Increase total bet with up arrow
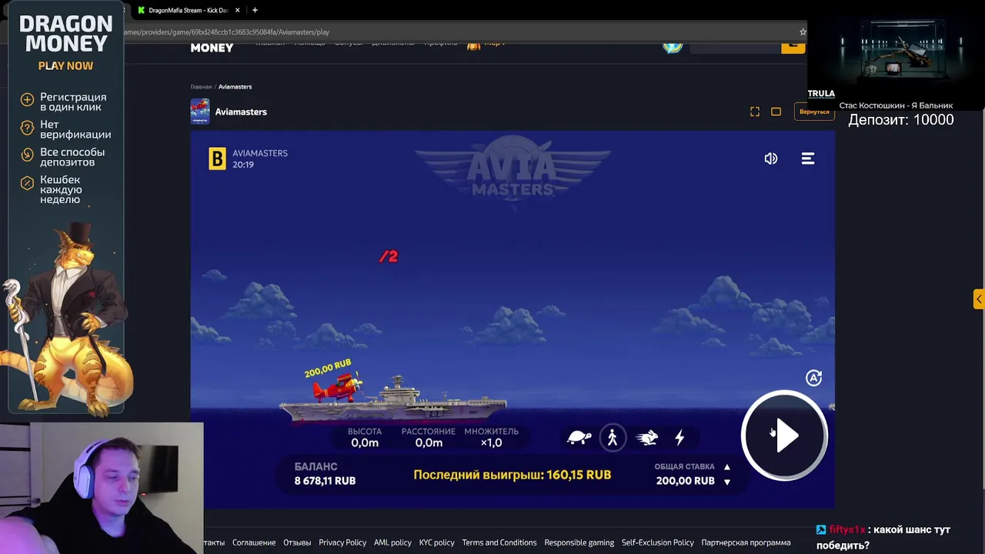985x554 pixels. tap(726, 467)
